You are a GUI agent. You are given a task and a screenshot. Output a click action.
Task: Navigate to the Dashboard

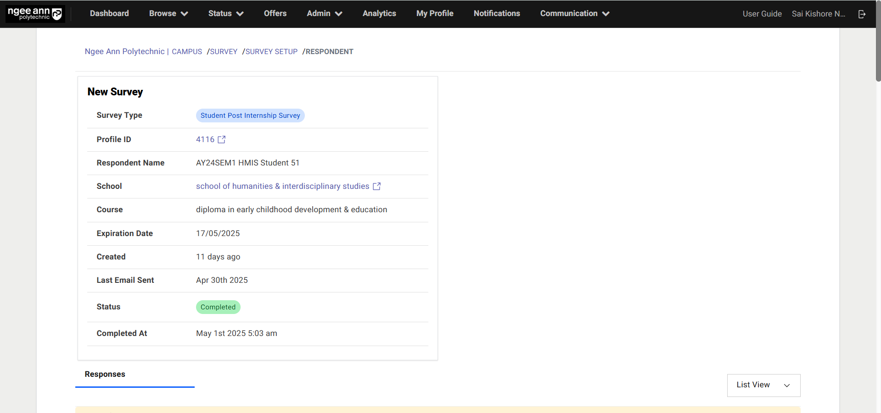(x=109, y=13)
